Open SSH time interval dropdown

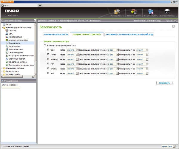(x=72, y=50)
